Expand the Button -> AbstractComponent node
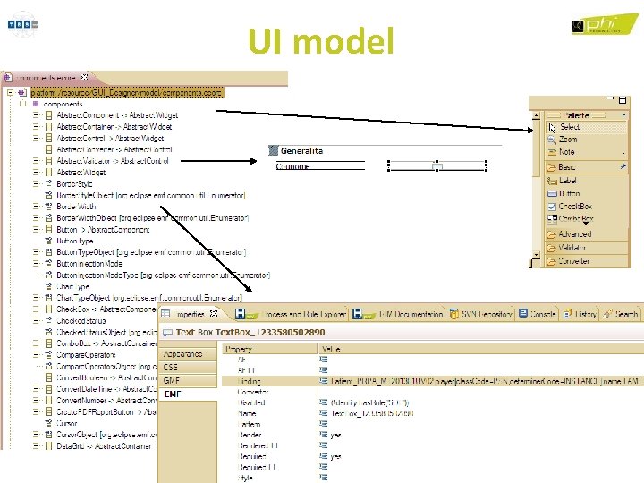This screenshot has width=644, height=483. point(37,230)
